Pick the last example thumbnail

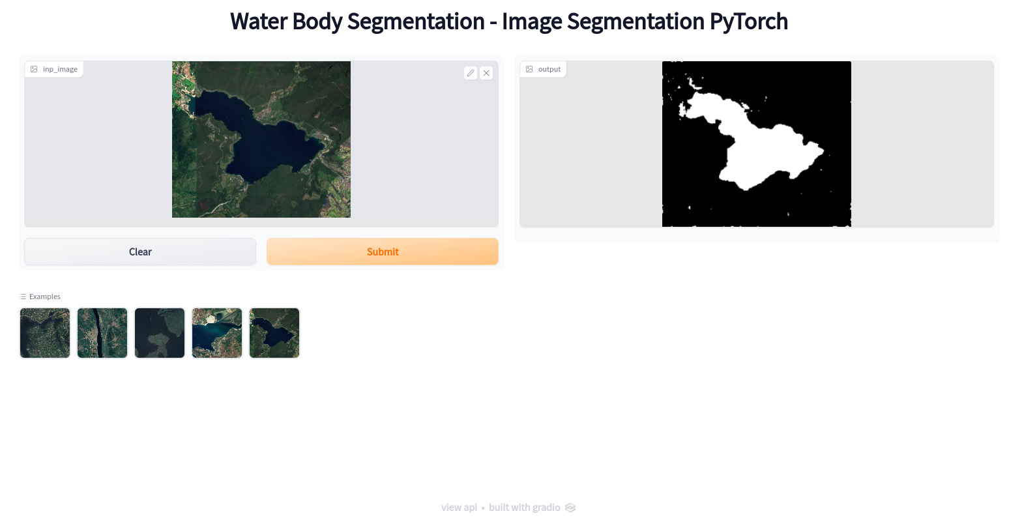[274, 333]
